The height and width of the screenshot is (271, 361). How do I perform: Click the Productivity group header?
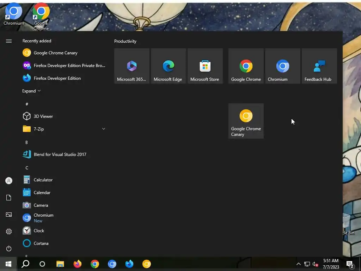tap(125, 41)
